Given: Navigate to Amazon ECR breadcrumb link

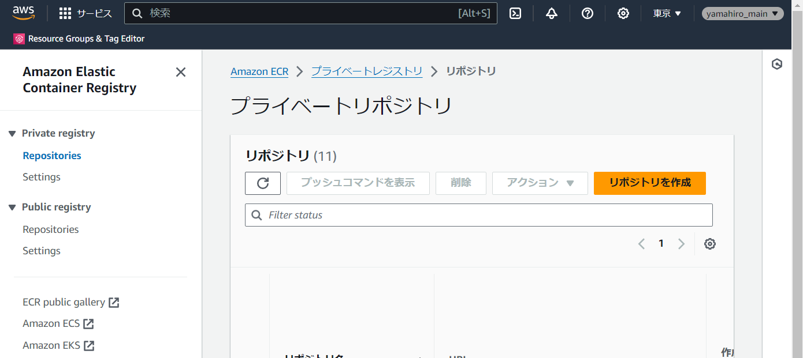Looking at the screenshot, I should point(259,71).
